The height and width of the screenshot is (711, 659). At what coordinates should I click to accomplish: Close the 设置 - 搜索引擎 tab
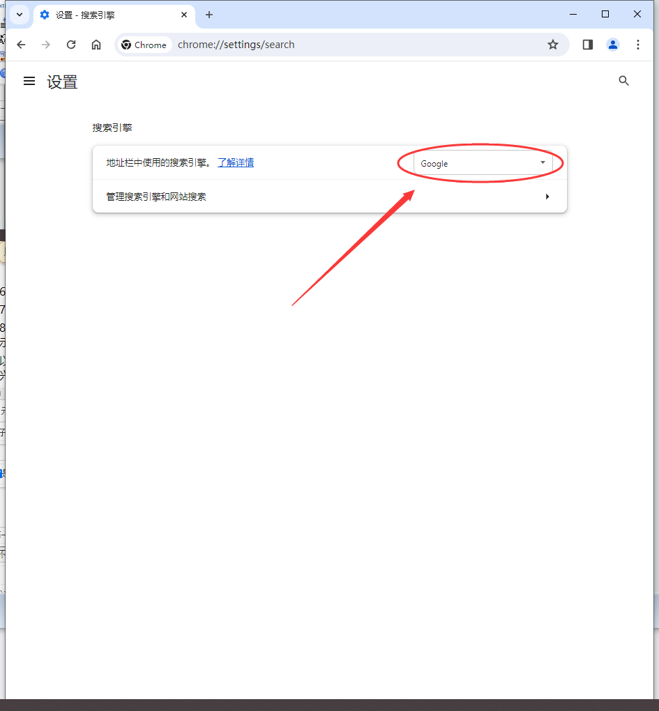[185, 15]
